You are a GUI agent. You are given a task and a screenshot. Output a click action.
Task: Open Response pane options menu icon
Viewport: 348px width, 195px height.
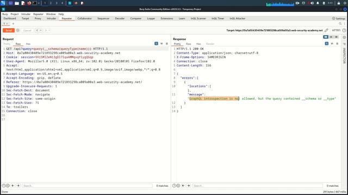(337, 44)
